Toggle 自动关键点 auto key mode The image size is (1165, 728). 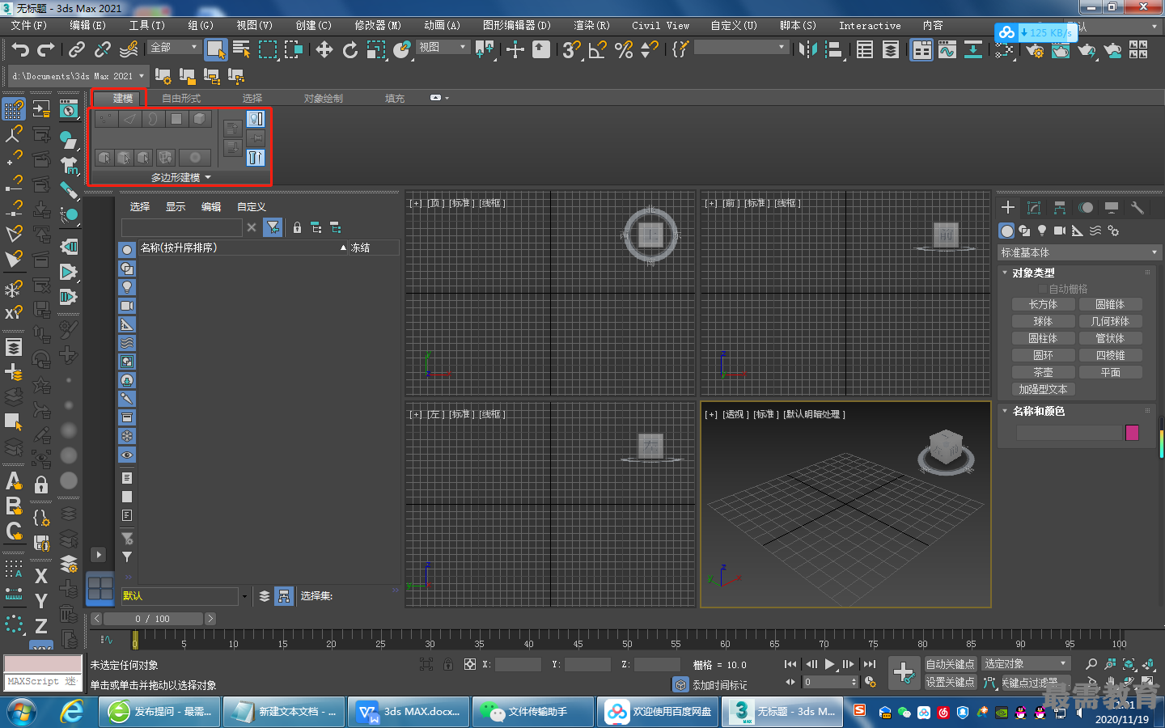point(950,664)
